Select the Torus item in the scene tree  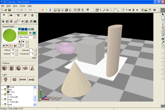tap(12, 92)
